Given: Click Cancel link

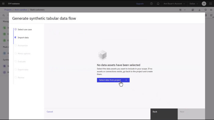Looking at the screenshot, I should (50, 112).
